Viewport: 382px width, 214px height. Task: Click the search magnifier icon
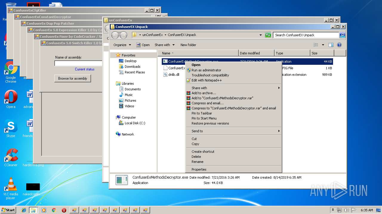point(342,35)
